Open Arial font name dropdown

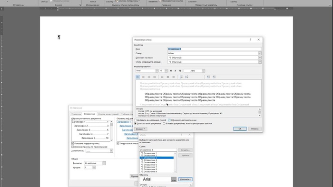157,71
